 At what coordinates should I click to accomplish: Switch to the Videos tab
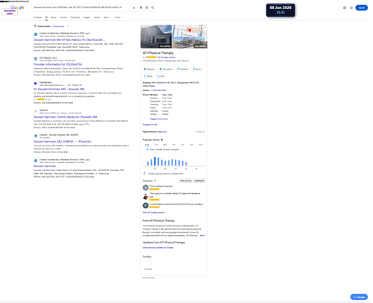pos(97,17)
